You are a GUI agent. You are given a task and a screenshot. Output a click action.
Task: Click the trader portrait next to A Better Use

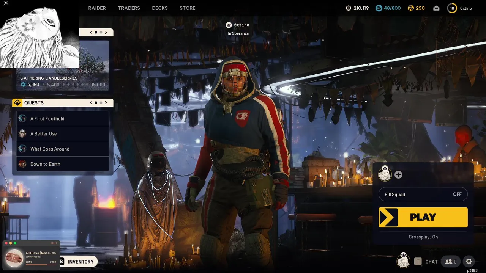coord(22,133)
